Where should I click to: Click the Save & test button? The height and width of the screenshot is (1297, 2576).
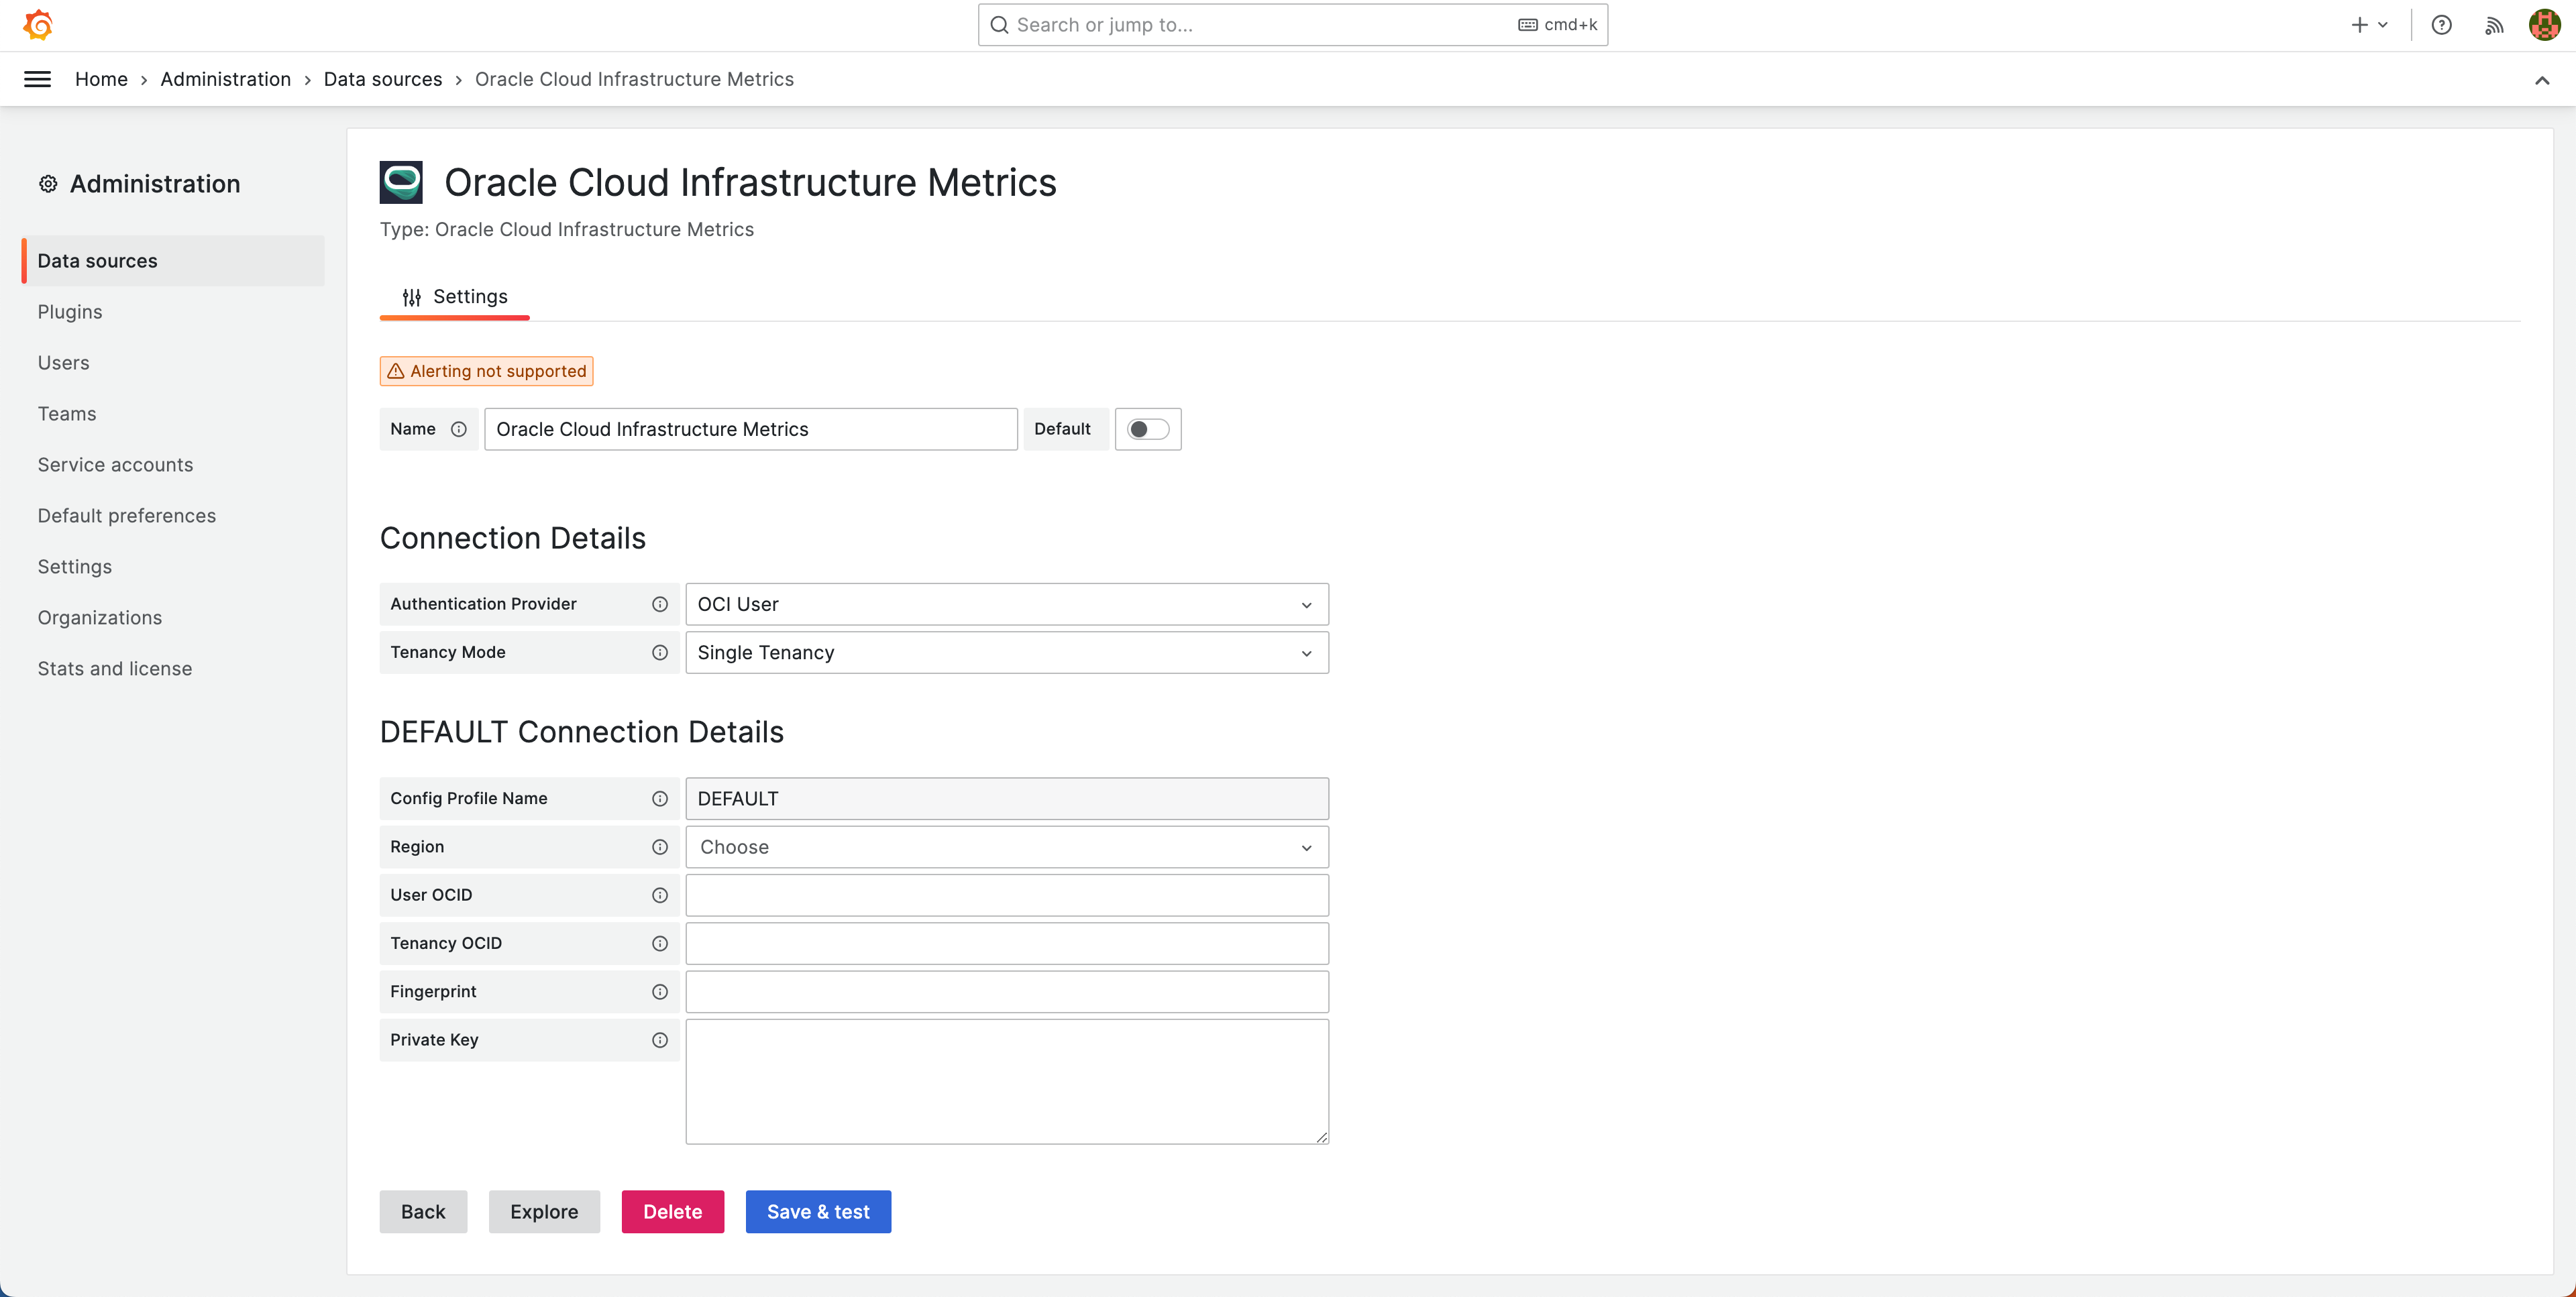817,1211
